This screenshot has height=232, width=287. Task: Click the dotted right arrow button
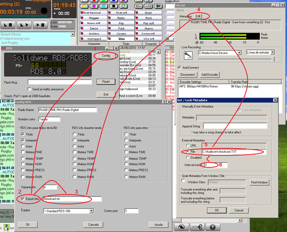148,6
